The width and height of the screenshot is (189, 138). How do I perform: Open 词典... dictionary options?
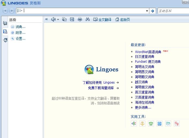[x=18, y=27]
